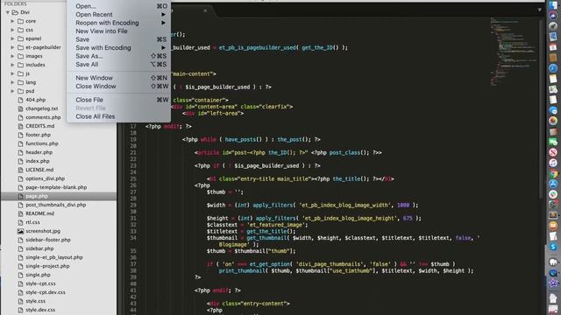The image size is (561, 315).
Task: Select Save All menu entry
Action: pyautogui.click(x=118, y=65)
